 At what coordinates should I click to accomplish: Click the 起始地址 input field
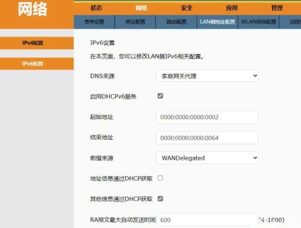(x=207, y=117)
